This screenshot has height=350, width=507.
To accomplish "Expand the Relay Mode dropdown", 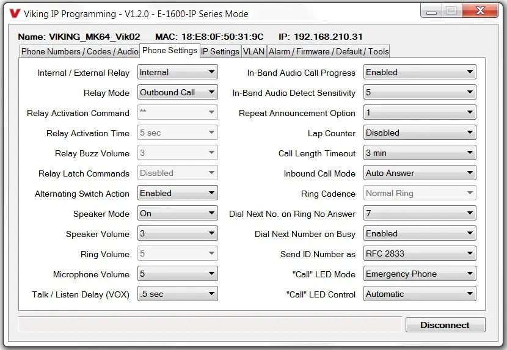I will (x=178, y=92).
